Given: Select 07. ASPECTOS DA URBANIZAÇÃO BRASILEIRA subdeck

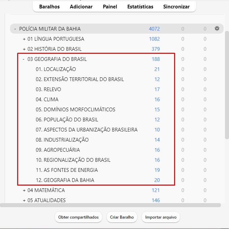Looking at the screenshot, I should coord(87,130).
